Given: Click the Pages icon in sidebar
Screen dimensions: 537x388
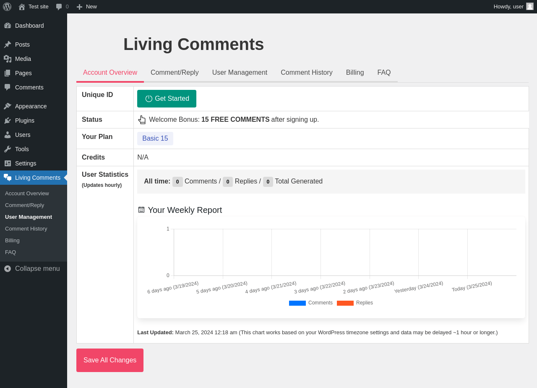Looking at the screenshot, I should tap(8, 73).
